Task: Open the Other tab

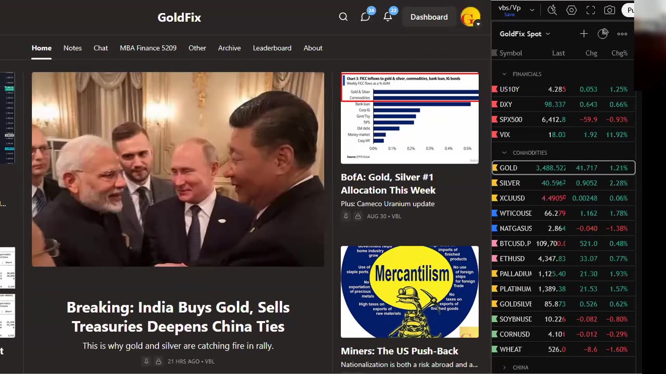Action: pyautogui.click(x=197, y=48)
